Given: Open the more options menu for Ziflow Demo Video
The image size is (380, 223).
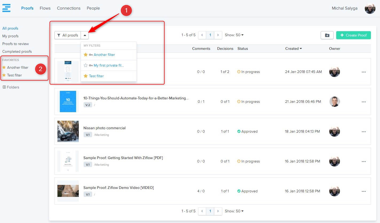Looking at the screenshot, I should point(363,191).
